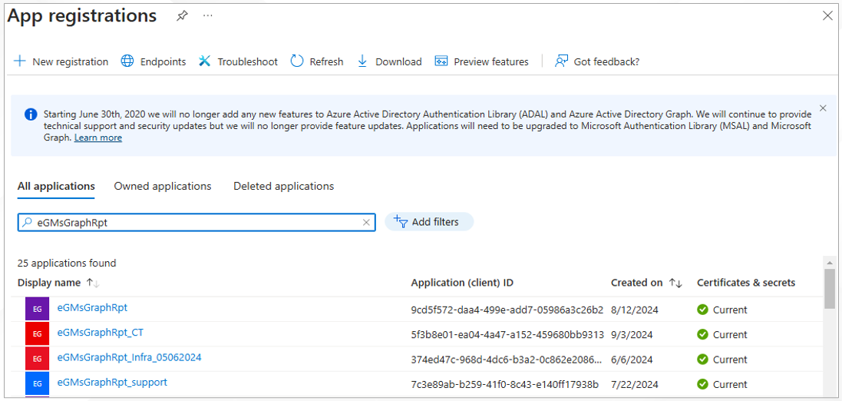This screenshot has width=842, height=401.
Task: Select client ID starting 374ed47c-968d
Action: coord(507,360)
